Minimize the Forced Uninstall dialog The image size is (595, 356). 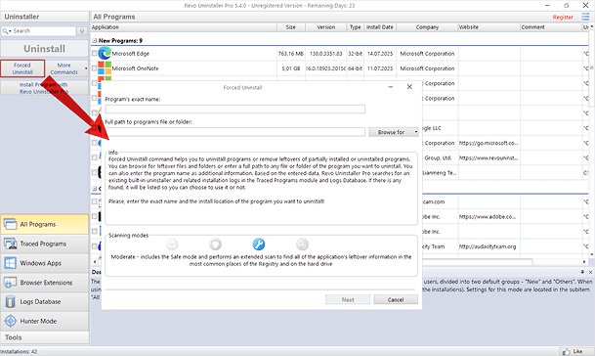pos(391,87)
